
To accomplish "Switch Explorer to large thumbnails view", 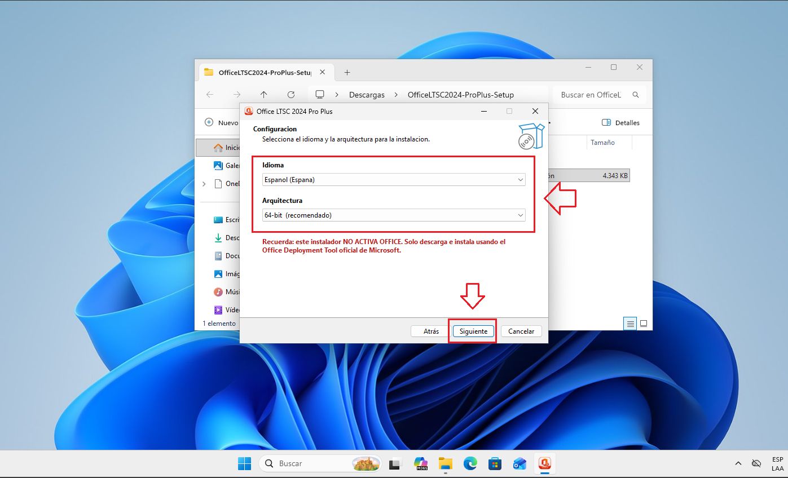I will tap(643, 324).
